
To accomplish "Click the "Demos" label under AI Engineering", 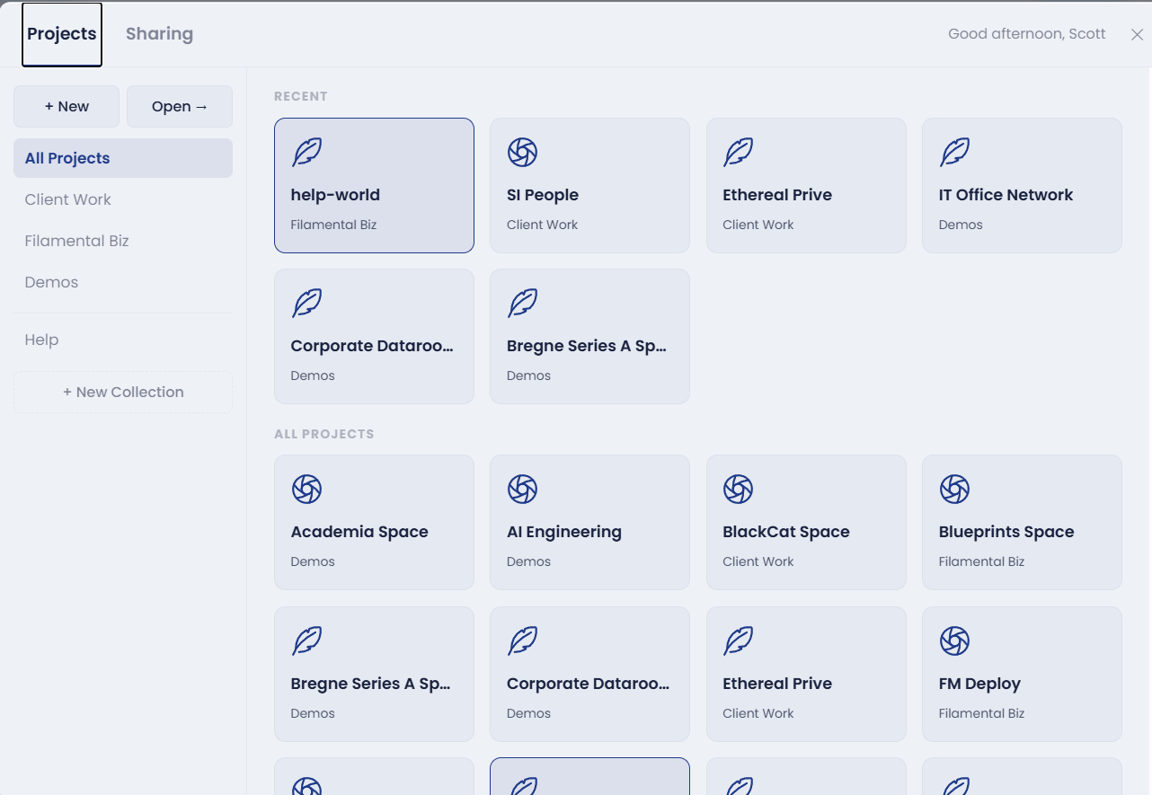I will coord(528,561).
